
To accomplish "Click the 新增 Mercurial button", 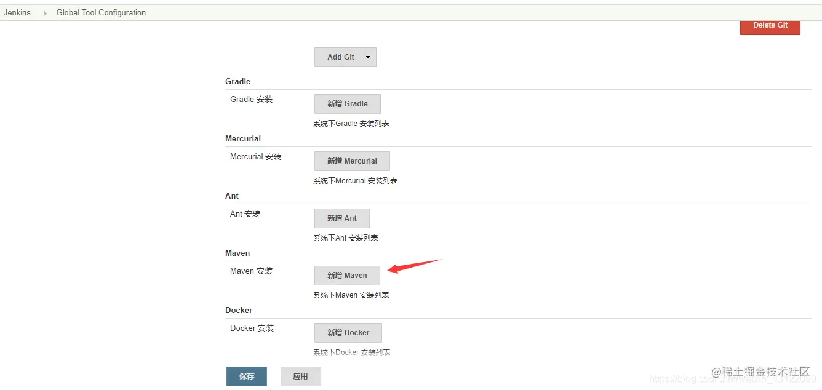I will pyautogui.click(x=352, y=161).
